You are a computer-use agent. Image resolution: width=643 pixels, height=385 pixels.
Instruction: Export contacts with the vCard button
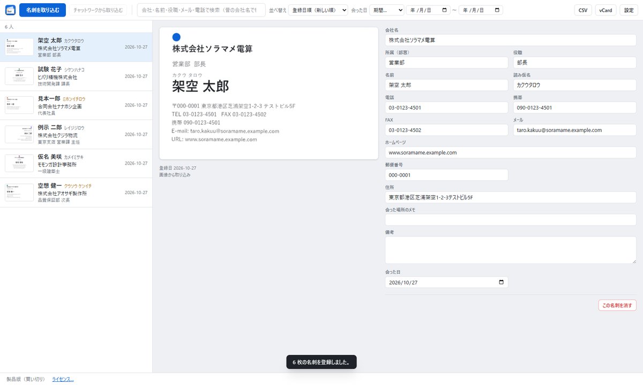pyautogui.click(x=606, y=10)
